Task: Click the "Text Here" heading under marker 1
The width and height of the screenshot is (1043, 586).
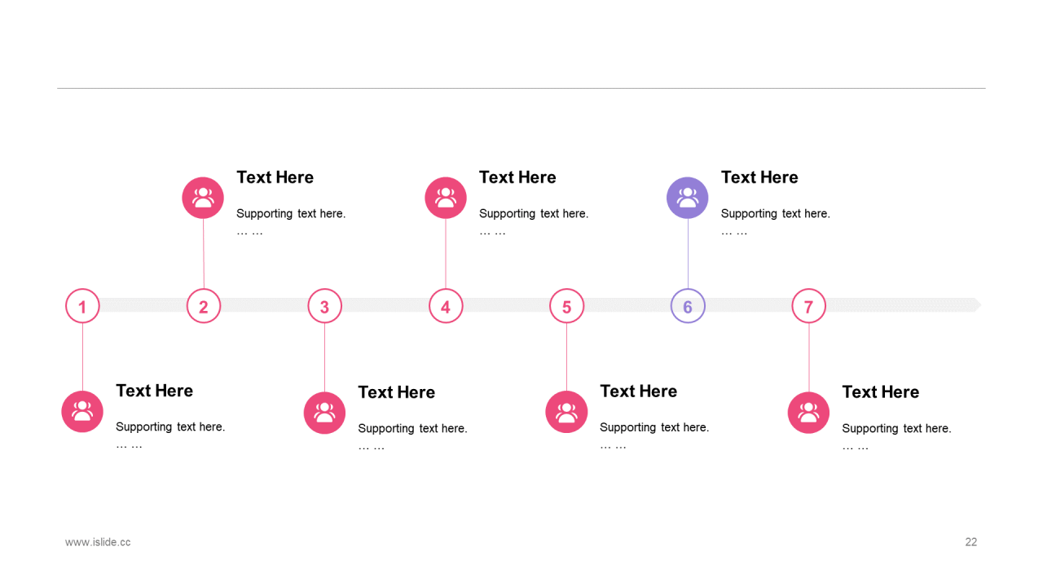Action: [154, 391]
